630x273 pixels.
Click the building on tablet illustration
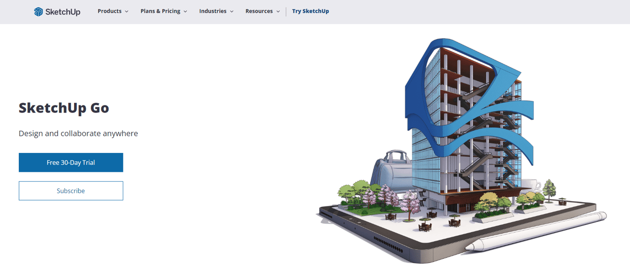pyautogui.click(x=462, y=151)
